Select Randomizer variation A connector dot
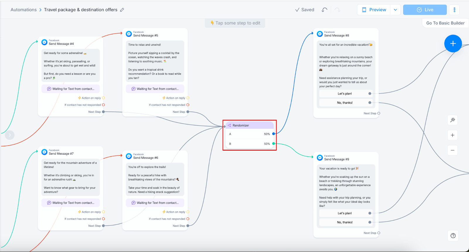469x252 pixels. tap(273, 134)
